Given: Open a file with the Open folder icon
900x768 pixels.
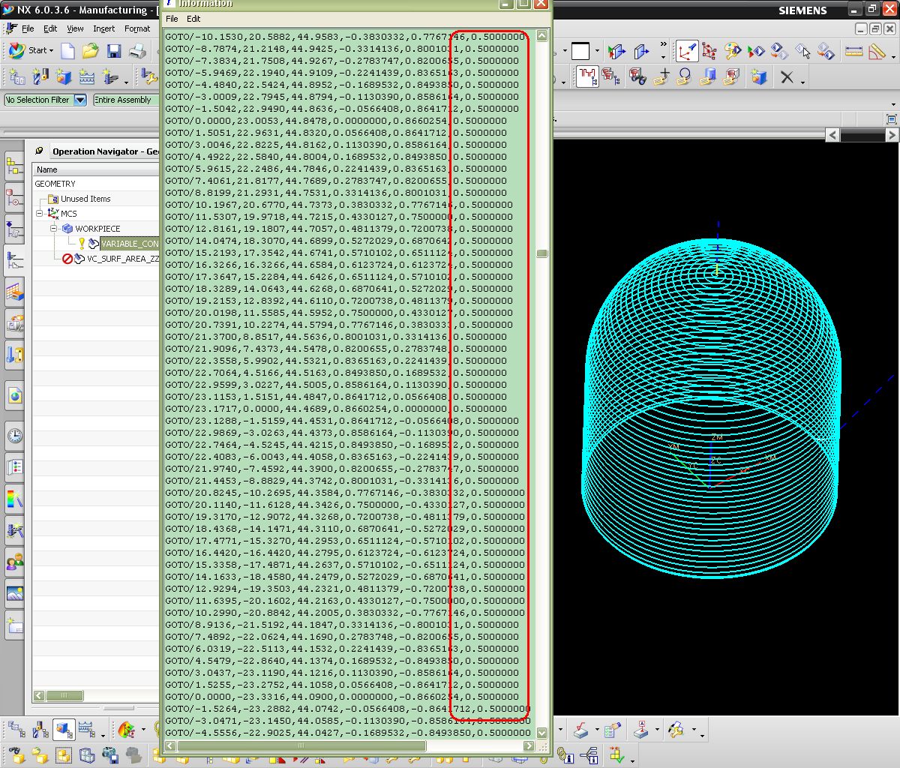Looking at the screenshot, I should [x=91, y=51].
